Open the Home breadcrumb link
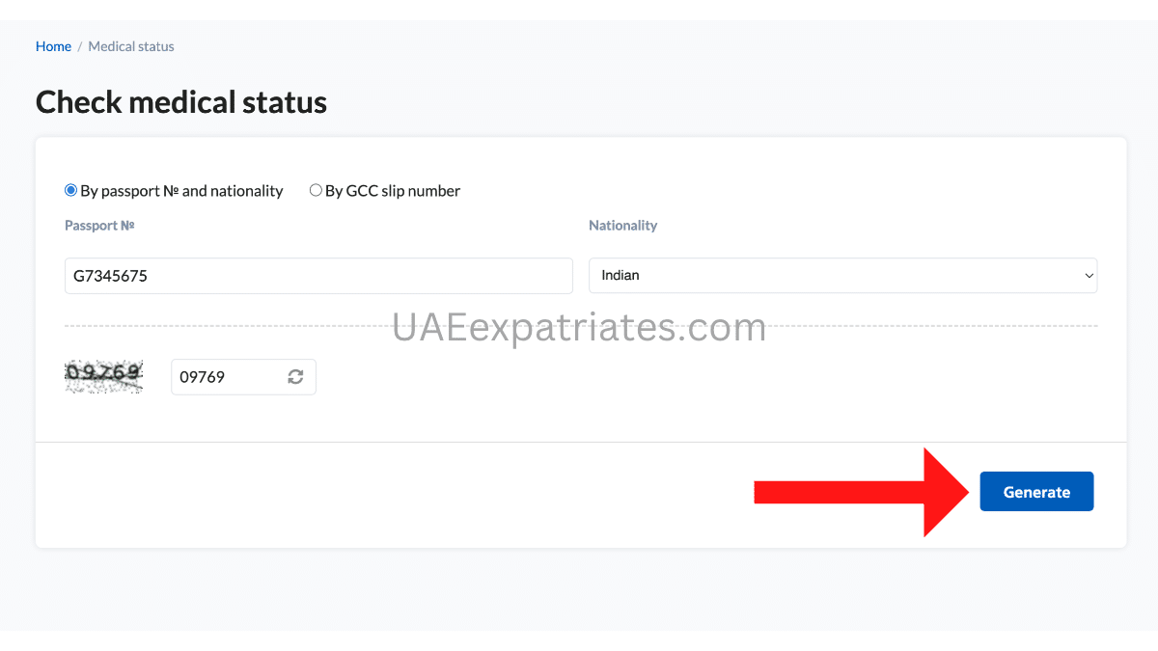Image resolution: width=1158 pixels, height=651 pixels. [53, 45]
